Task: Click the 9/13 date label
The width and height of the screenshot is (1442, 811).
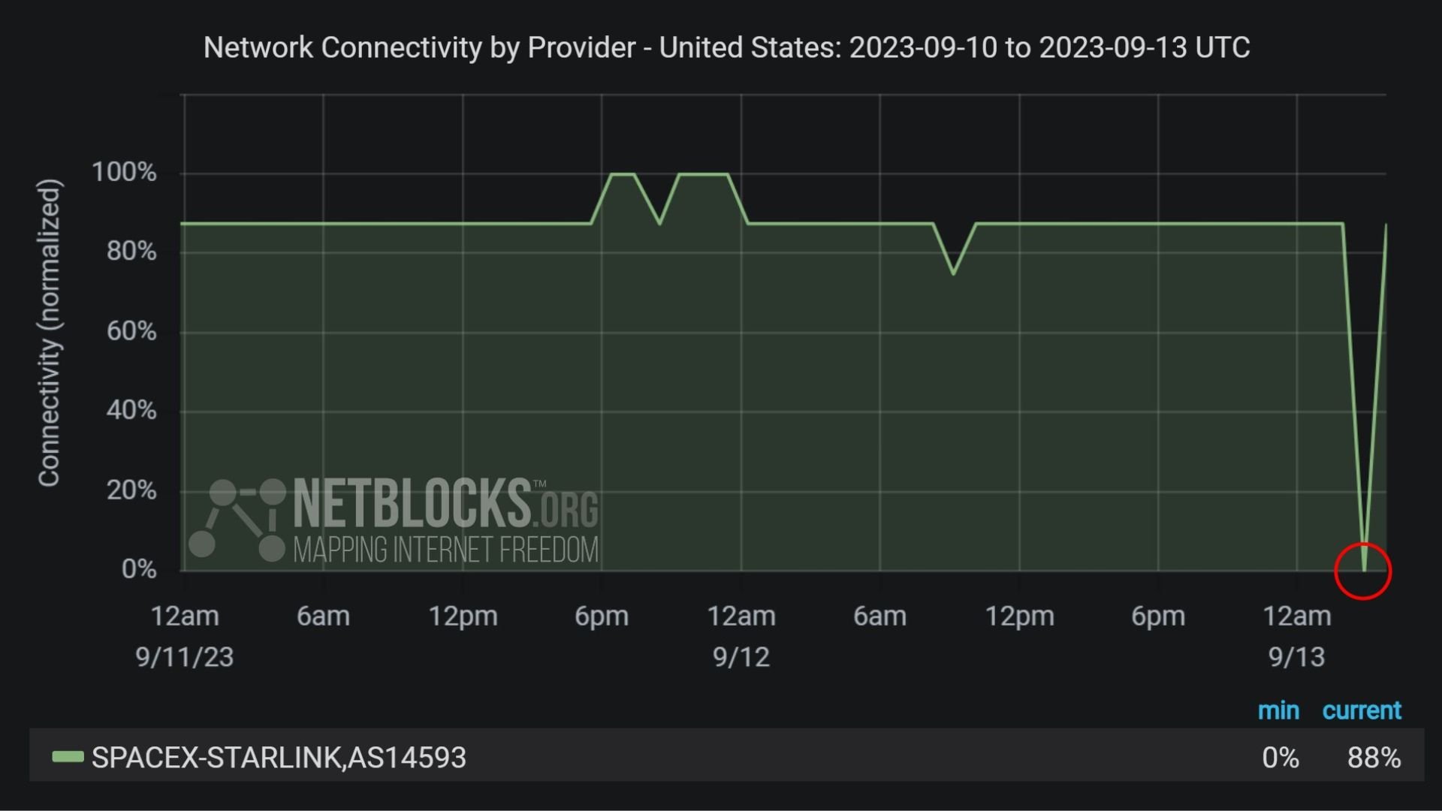Action: (x=1297, y=657)
